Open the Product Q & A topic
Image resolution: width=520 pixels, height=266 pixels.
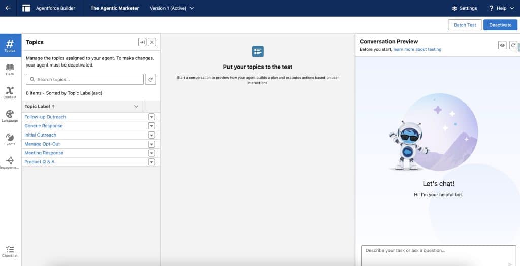(40, 162)
